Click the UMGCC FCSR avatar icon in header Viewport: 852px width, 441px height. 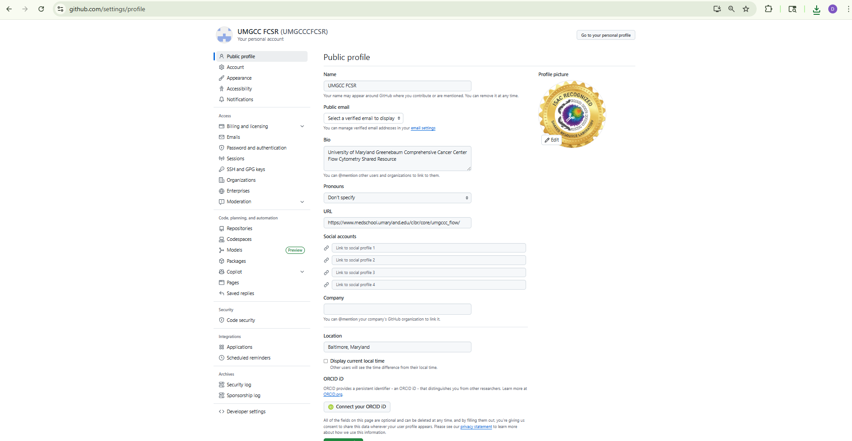224,35
